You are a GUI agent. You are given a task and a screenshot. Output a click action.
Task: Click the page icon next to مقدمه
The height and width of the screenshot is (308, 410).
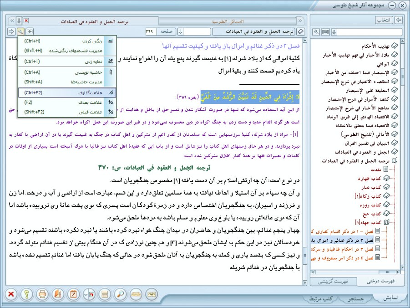386,169
